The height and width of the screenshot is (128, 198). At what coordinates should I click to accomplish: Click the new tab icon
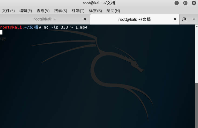pyautogui.click(x=184, y=19)
